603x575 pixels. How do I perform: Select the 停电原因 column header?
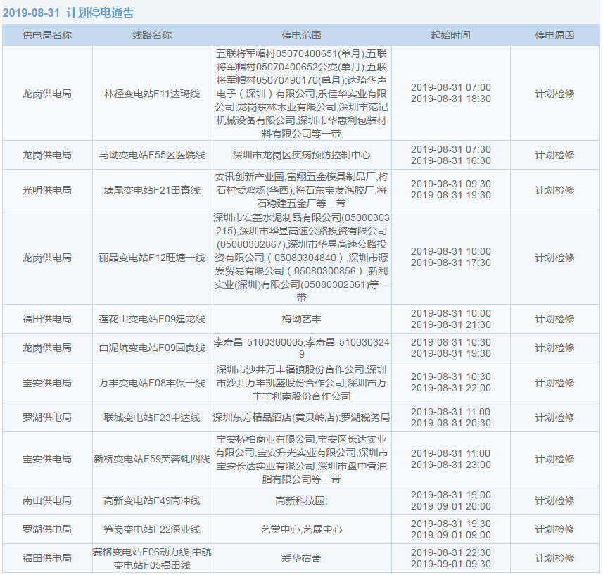(x=554, y=35)
